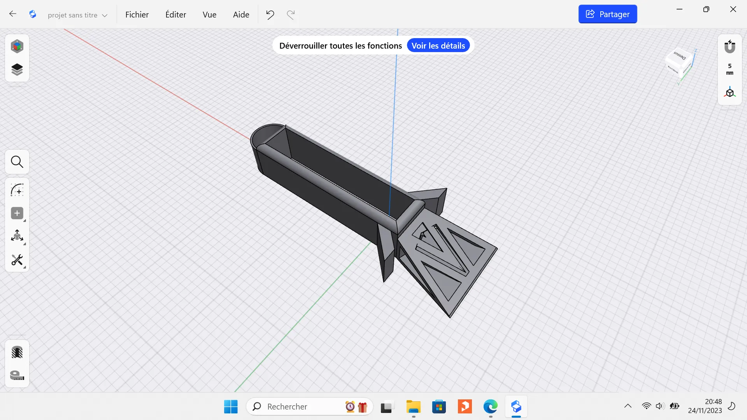The width and height of the screenshot is (747, 420).
Task: Change the 5 mm grid snap value
Action: 730,69
